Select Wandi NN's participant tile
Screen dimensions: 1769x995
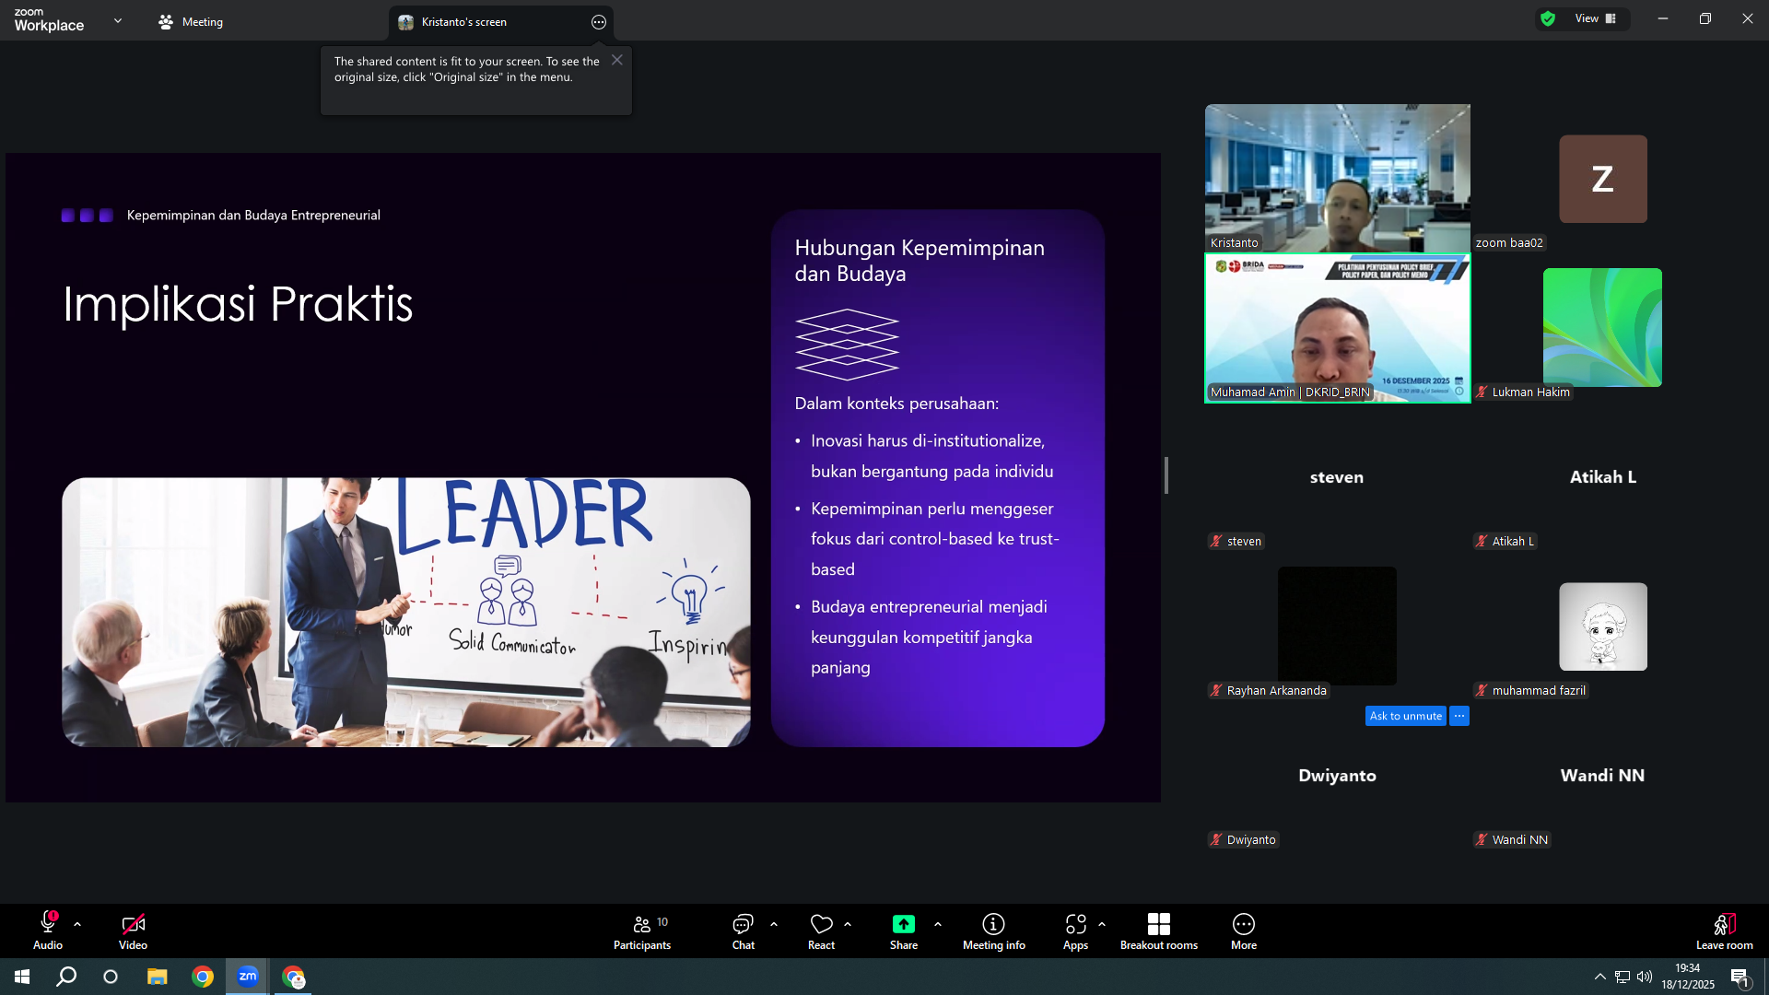click(1603, 776)
